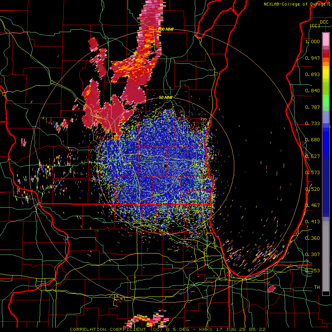332x332 pixels.
Task: Select the 0.360 legend value
Action: click(312, 238)
